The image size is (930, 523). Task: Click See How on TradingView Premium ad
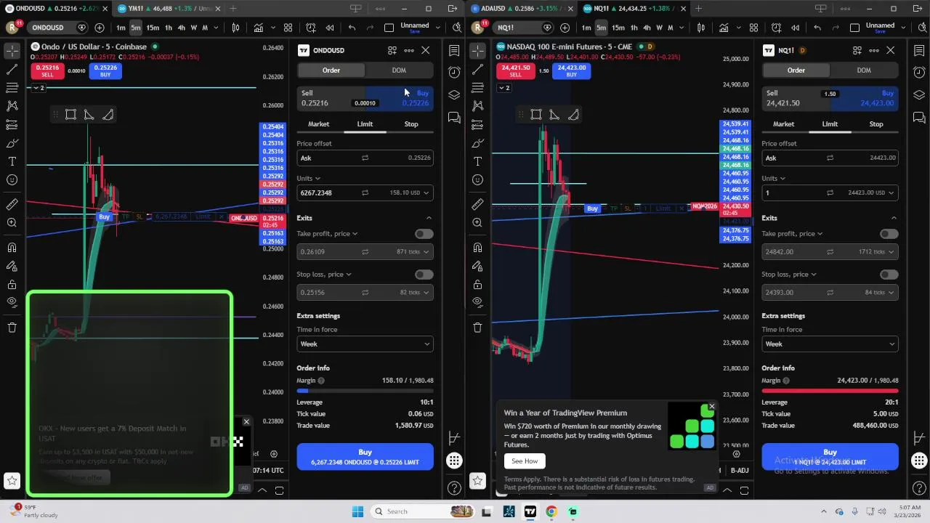(525, 461)
